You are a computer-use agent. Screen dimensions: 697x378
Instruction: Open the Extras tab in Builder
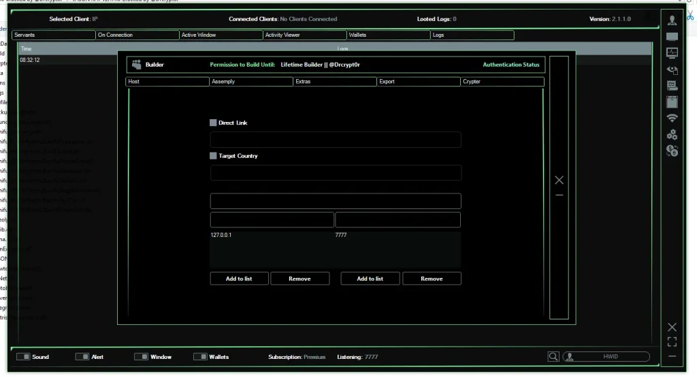(335, 82)
